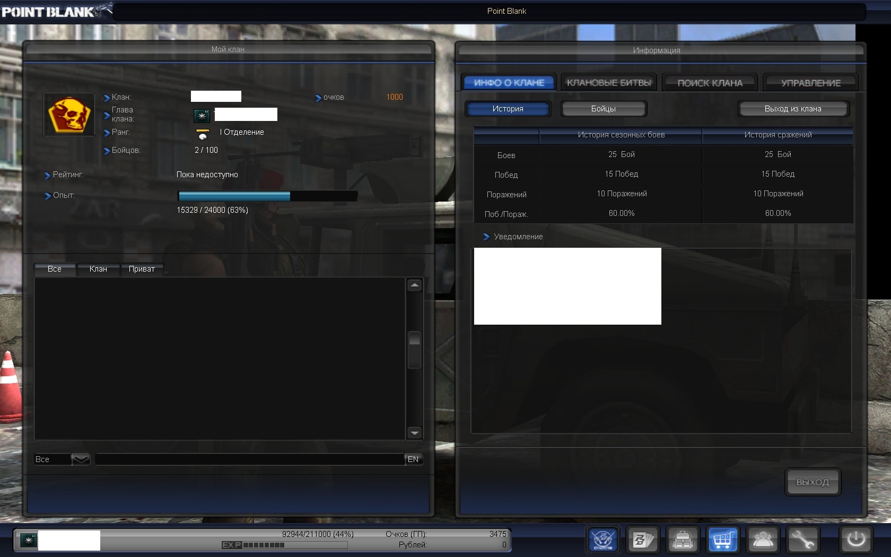The width and height of the screenshot is (891, 557).
Task: Click the Рублей balance value 0
Action: pyautogui.click(x=504, y=545)
